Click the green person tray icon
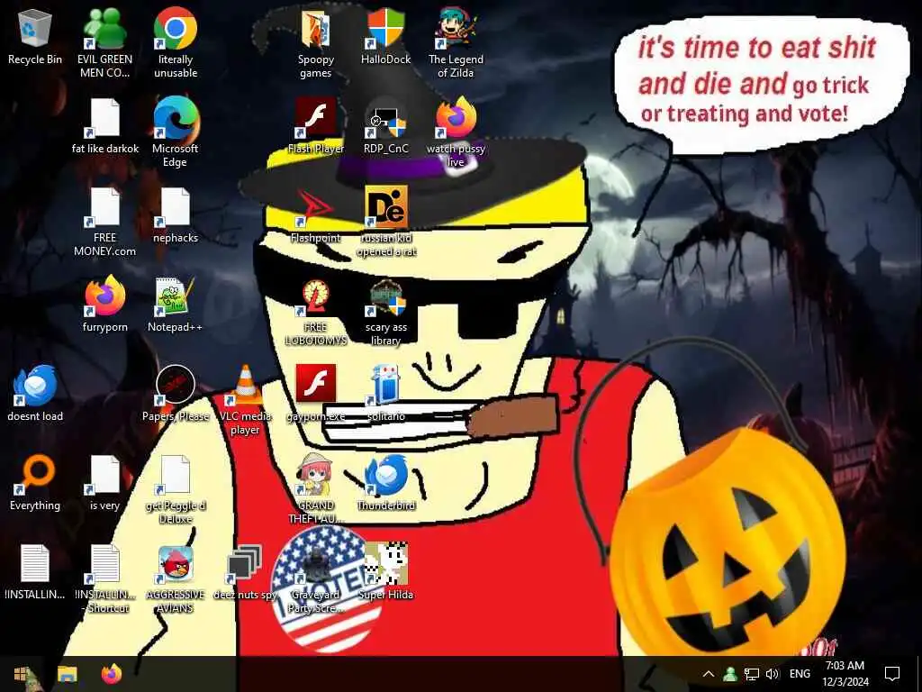Screen dimensions: 922x692 click(729, 674)
